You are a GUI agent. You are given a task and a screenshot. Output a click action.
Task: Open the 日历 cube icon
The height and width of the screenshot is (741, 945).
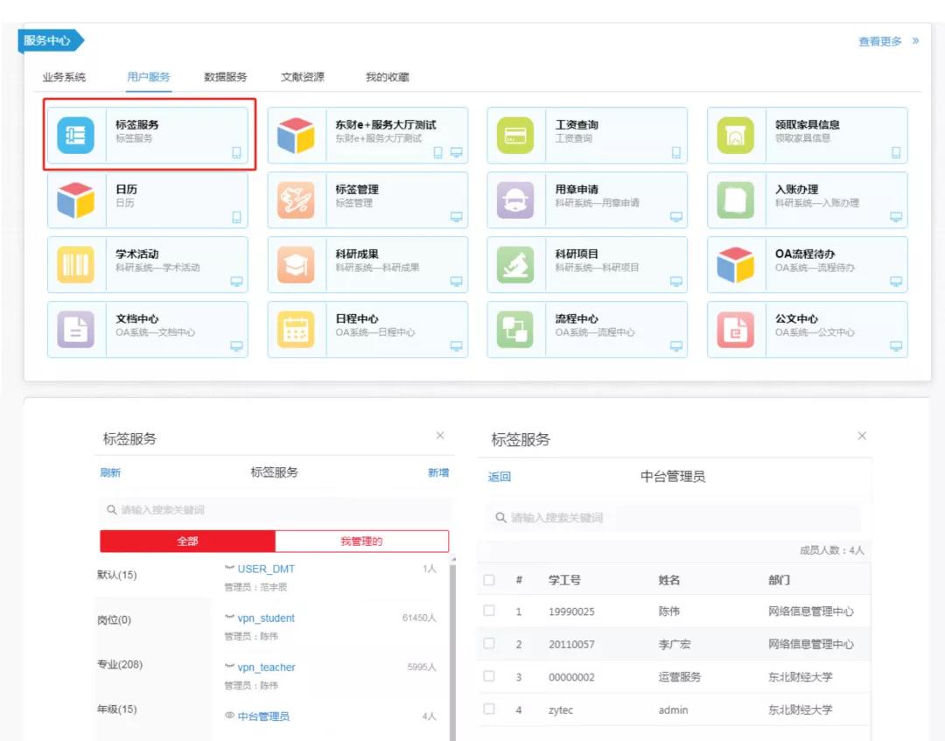(x=75, y=200)
